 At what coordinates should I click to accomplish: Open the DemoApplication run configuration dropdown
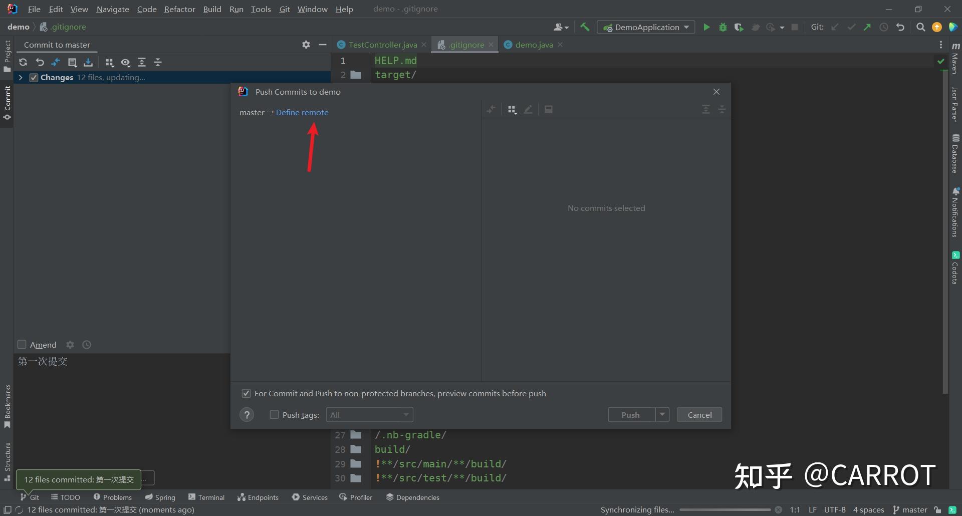tap(646, 27)
